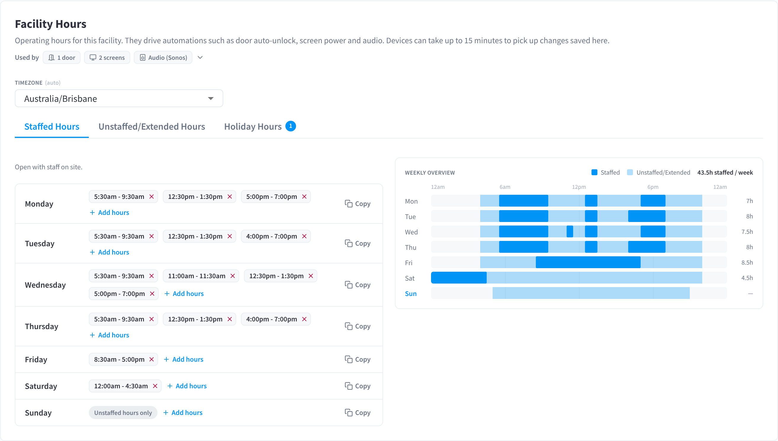Expand the Used by devices list
Viewport: 778px width, 441px height.
point(200,57)
